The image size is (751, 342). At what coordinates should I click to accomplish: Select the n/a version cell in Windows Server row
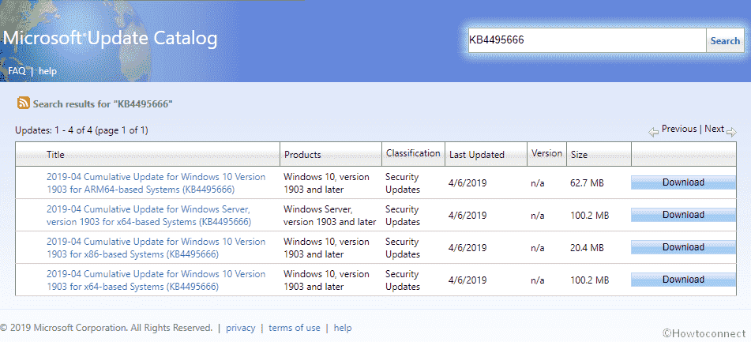pos(537,216)
